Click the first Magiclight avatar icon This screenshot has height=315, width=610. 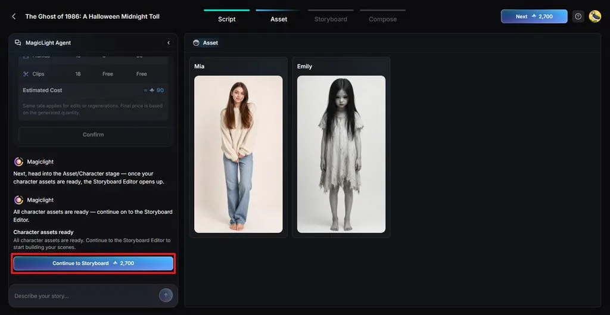tap(18, 162)
